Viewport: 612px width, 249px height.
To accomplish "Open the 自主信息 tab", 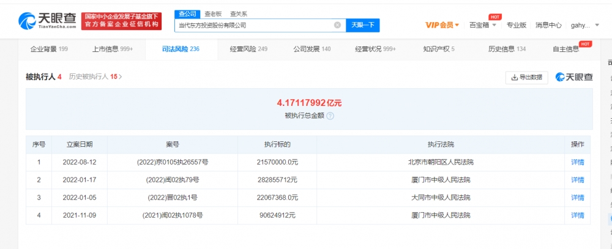I will tap(565, 49).
